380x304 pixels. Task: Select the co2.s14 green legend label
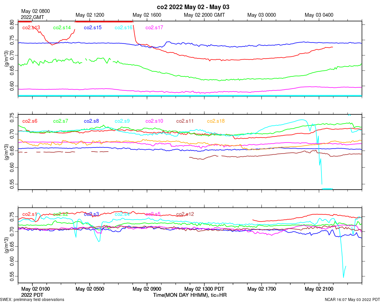pyautogui.click(x=62, y=28)
